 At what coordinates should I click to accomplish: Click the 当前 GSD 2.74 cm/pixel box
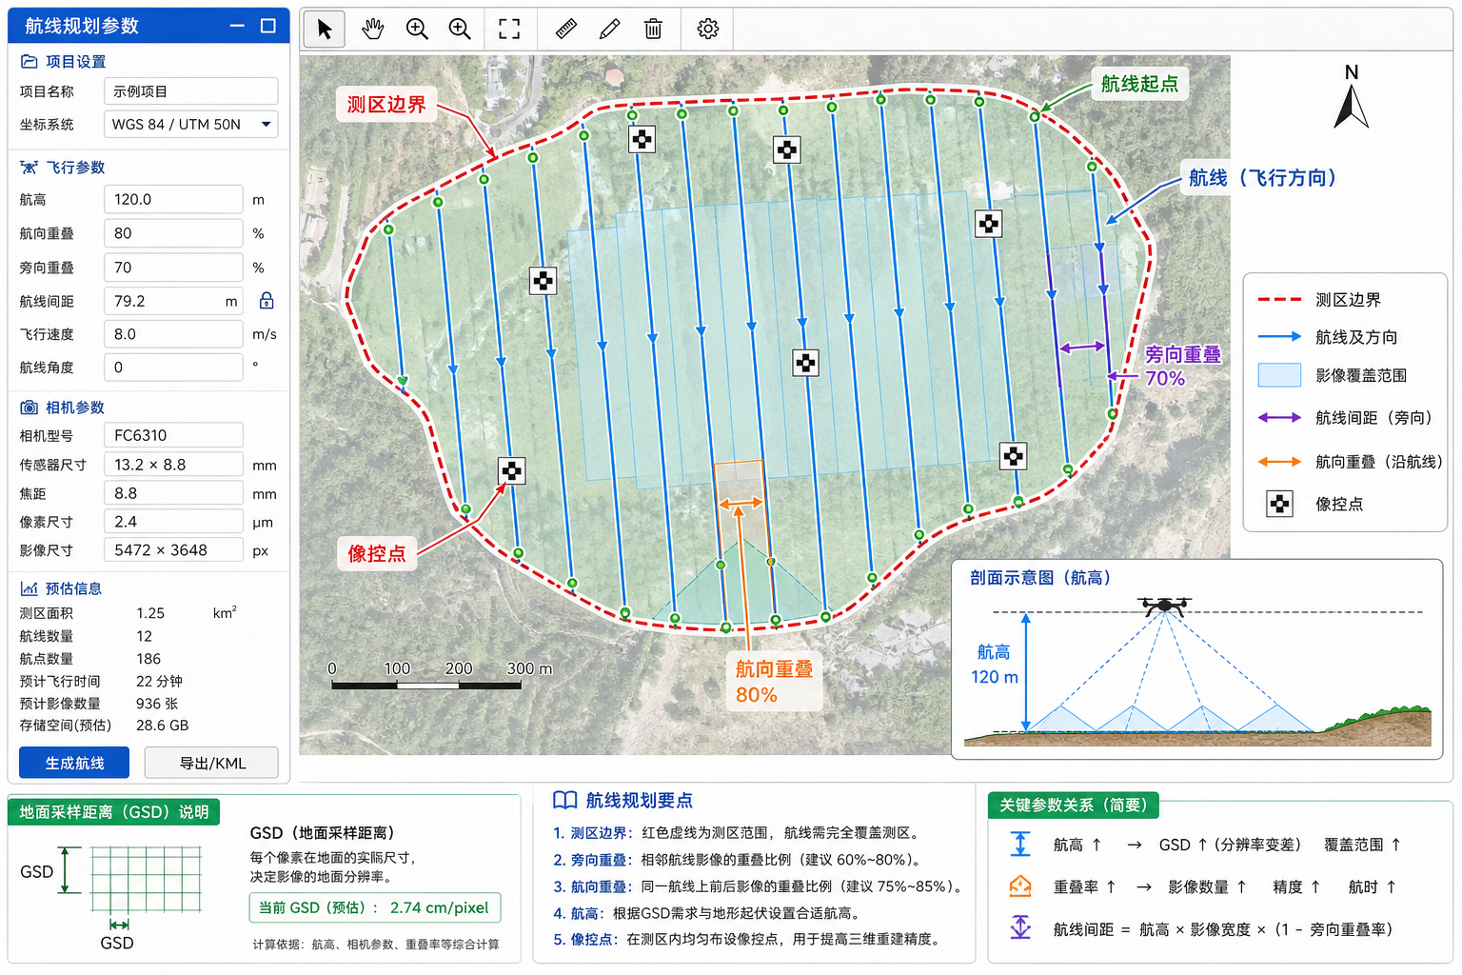(375, 907)
